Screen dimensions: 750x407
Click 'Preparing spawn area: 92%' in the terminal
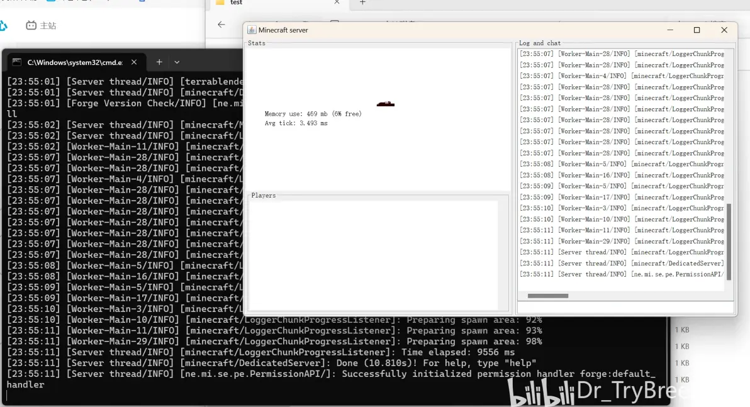[x=474, y=320]
